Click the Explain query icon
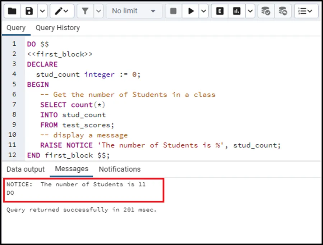 click(x=220, y=11)
